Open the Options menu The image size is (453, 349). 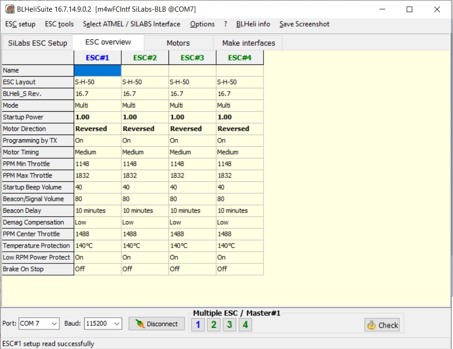tap(202, 24)
